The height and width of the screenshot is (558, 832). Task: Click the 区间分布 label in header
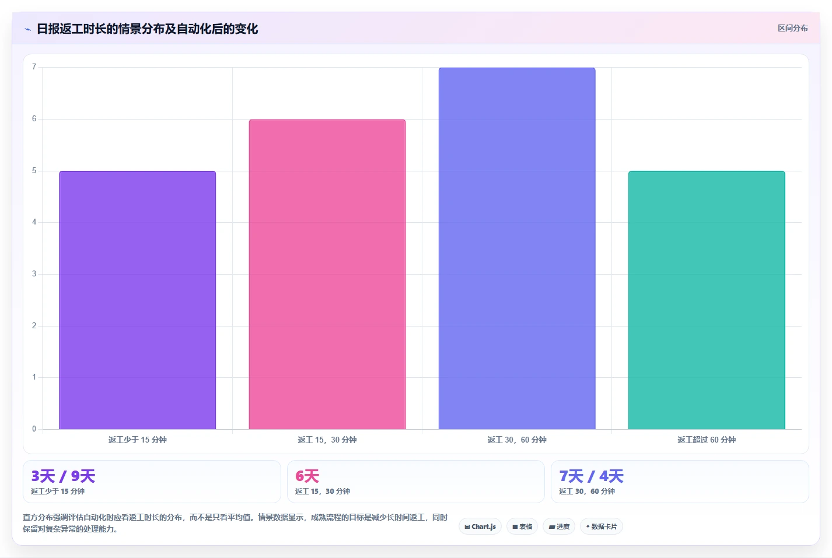pyautogui.click(x=792, y=28)
